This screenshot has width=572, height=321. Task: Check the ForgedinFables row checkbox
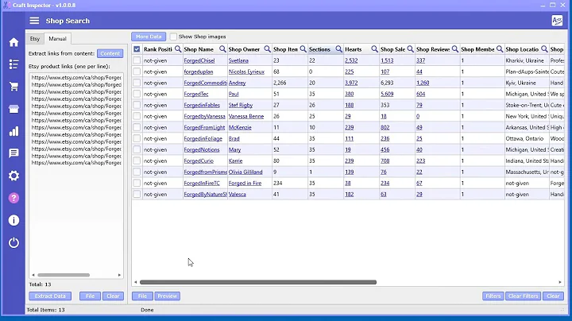[137, 105]
